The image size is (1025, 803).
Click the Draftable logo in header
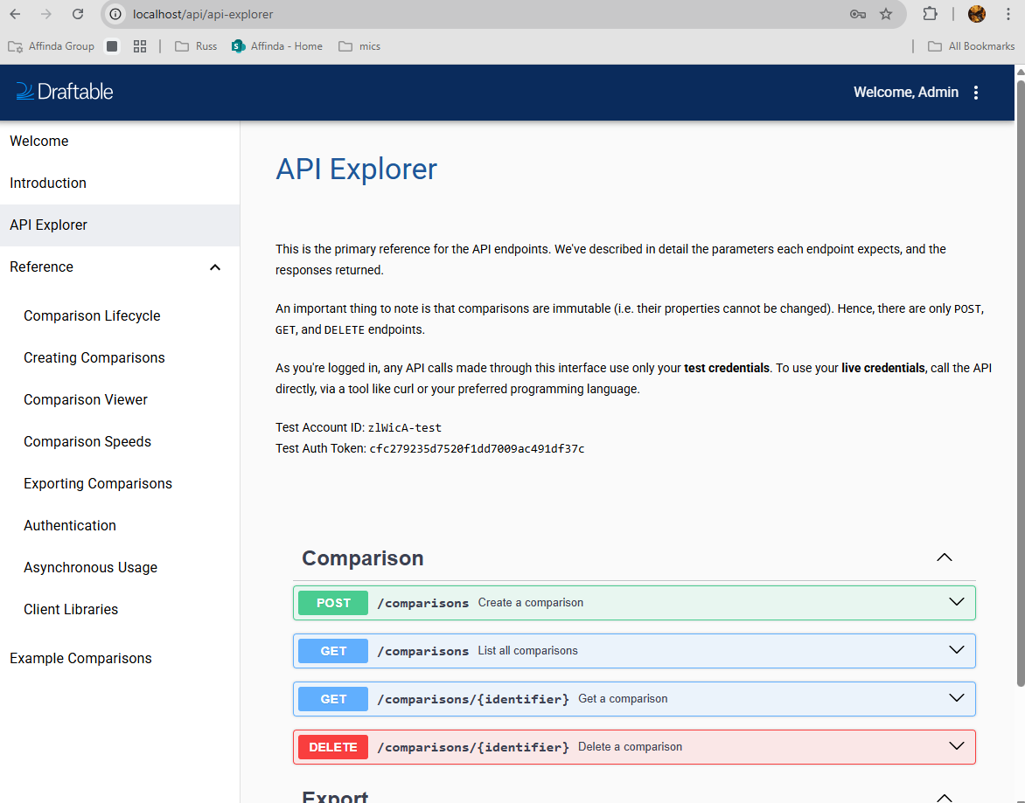click(x=65, y=92)
